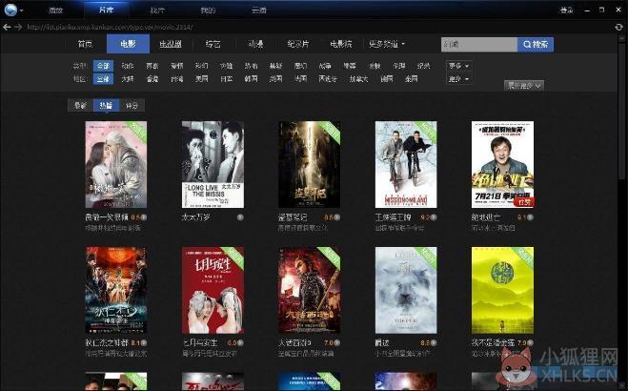Open the 我不是潘金莲 yellow poster
Screen dimensions: 628x391
[502, 290]
